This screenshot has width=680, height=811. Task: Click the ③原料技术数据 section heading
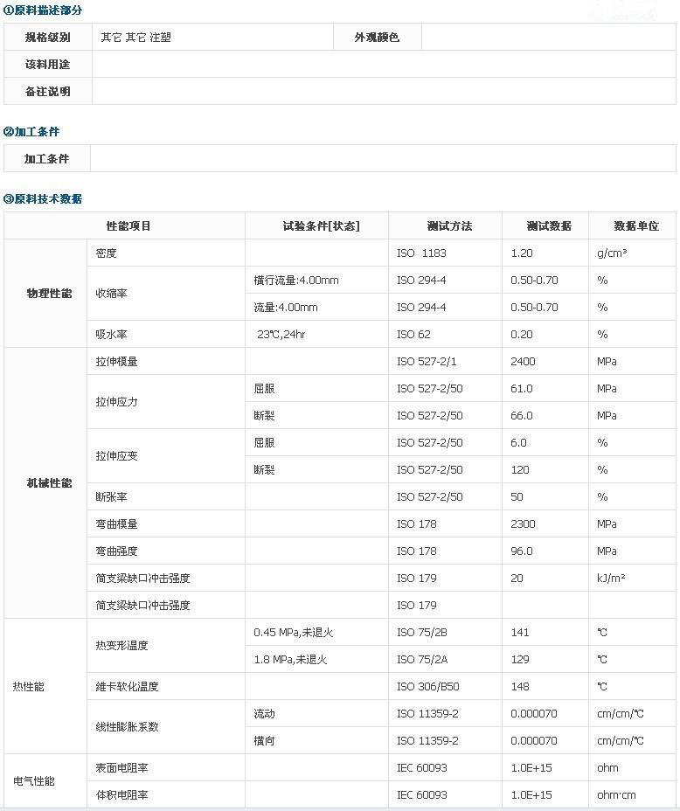tap(43, 199)
